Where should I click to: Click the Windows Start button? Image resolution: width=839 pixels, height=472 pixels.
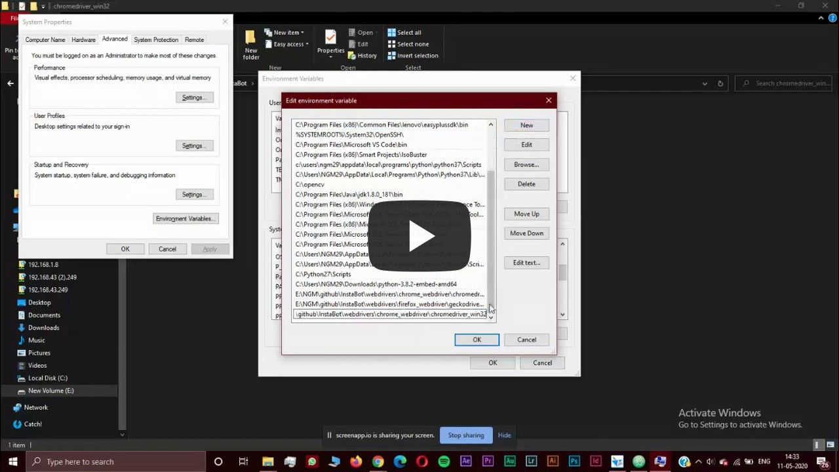coord(12,462)
